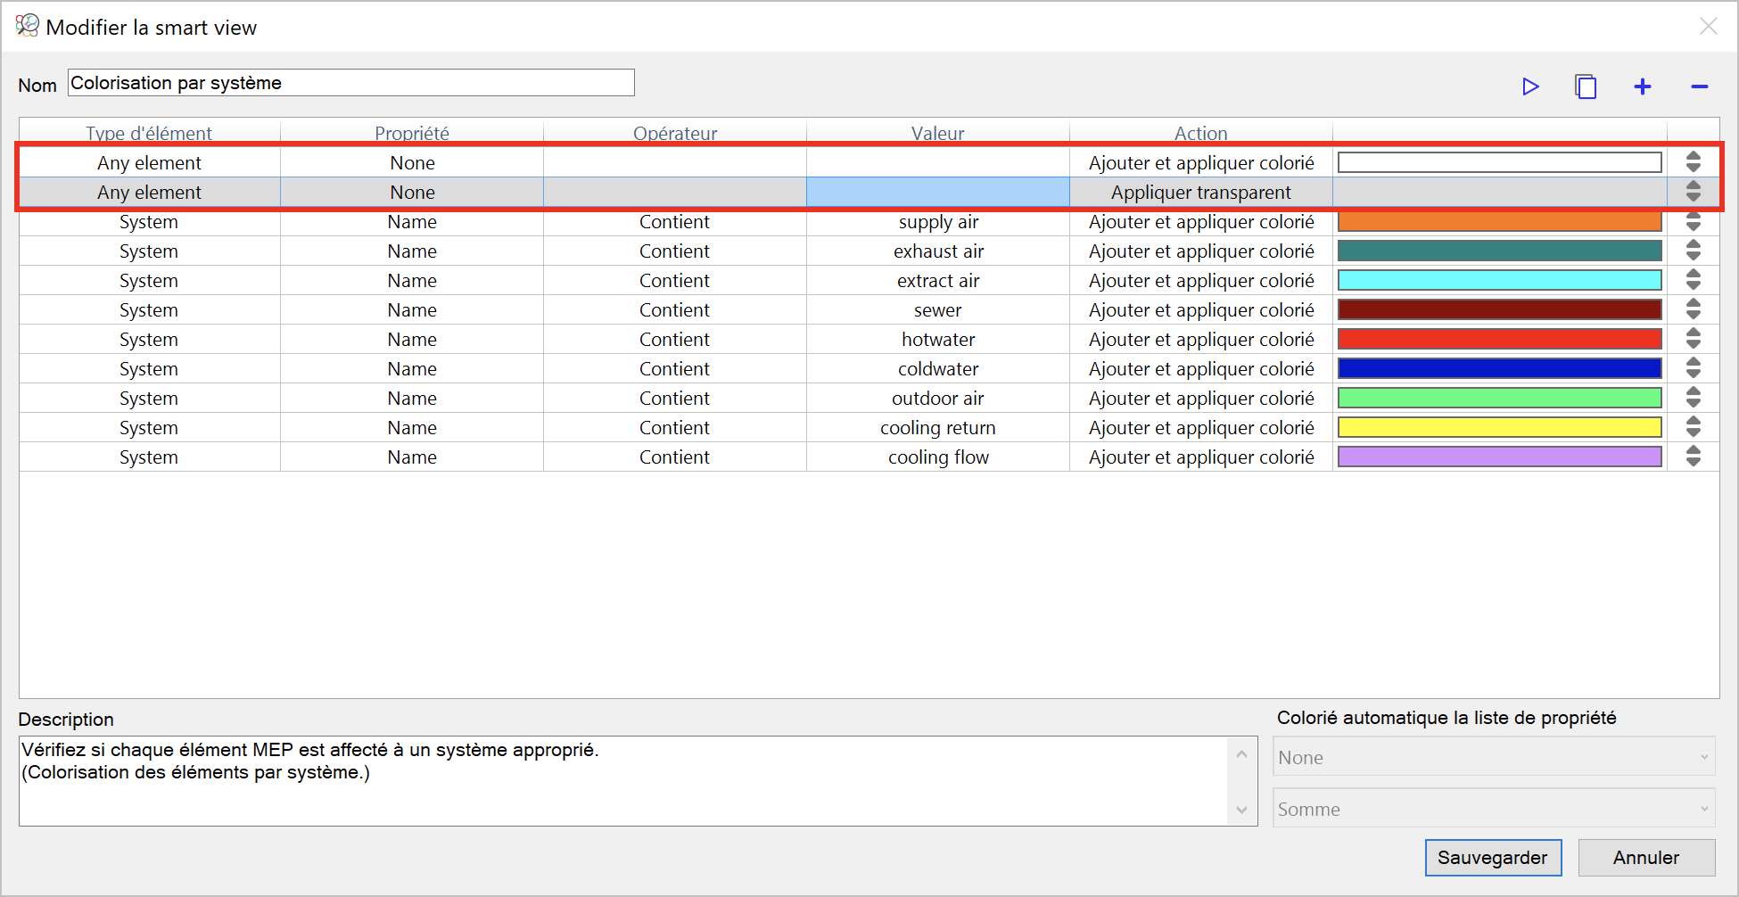Viewport: 1739px width, 897px height.
Task: Open the white swatch of first rule
Action: tap(1500, 162)
